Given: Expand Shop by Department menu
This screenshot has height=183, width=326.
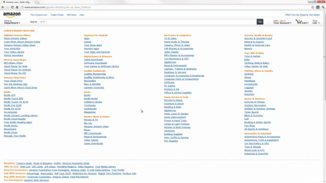Looking at the screenshot, I should click(12, 22).
